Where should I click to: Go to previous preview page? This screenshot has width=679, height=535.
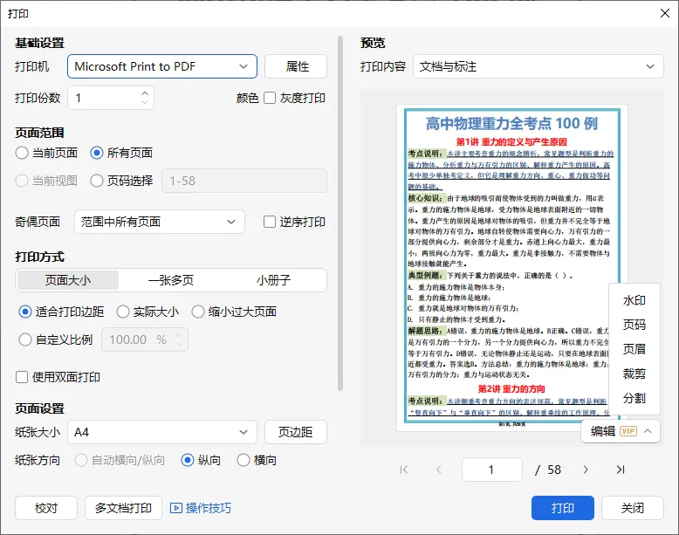point(439,470)
